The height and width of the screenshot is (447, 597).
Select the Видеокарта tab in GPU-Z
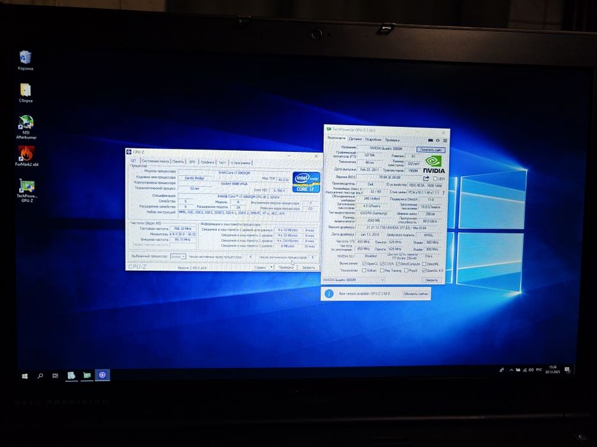[336, 139]
